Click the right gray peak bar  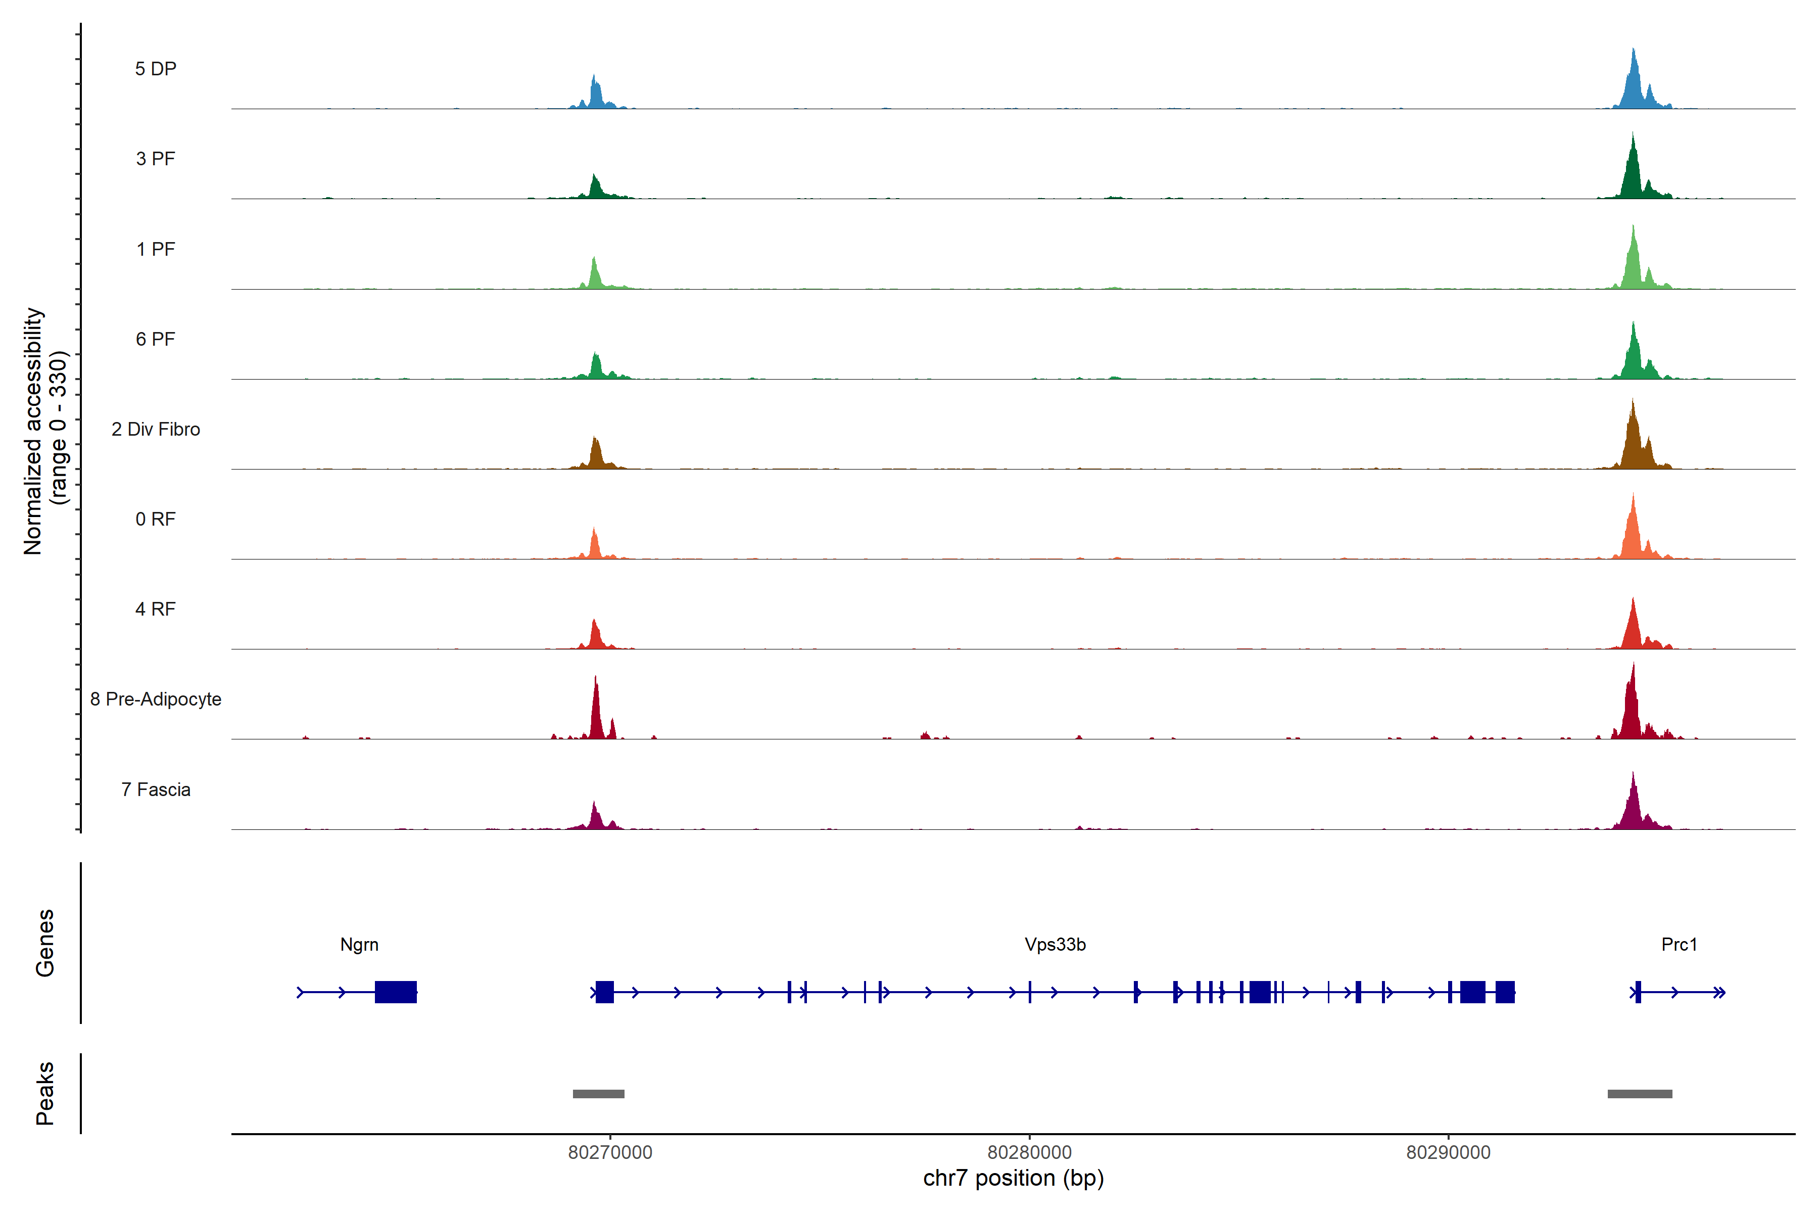tap(1640, 1094)
